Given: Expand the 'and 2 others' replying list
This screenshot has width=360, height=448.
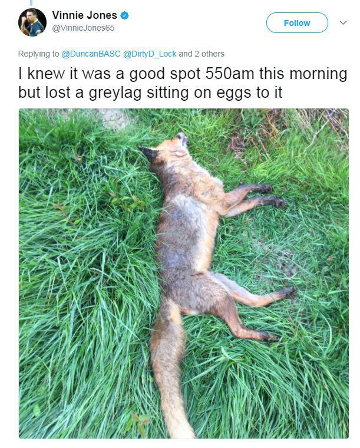Looking at the screenshot, I should coord(202,54).
